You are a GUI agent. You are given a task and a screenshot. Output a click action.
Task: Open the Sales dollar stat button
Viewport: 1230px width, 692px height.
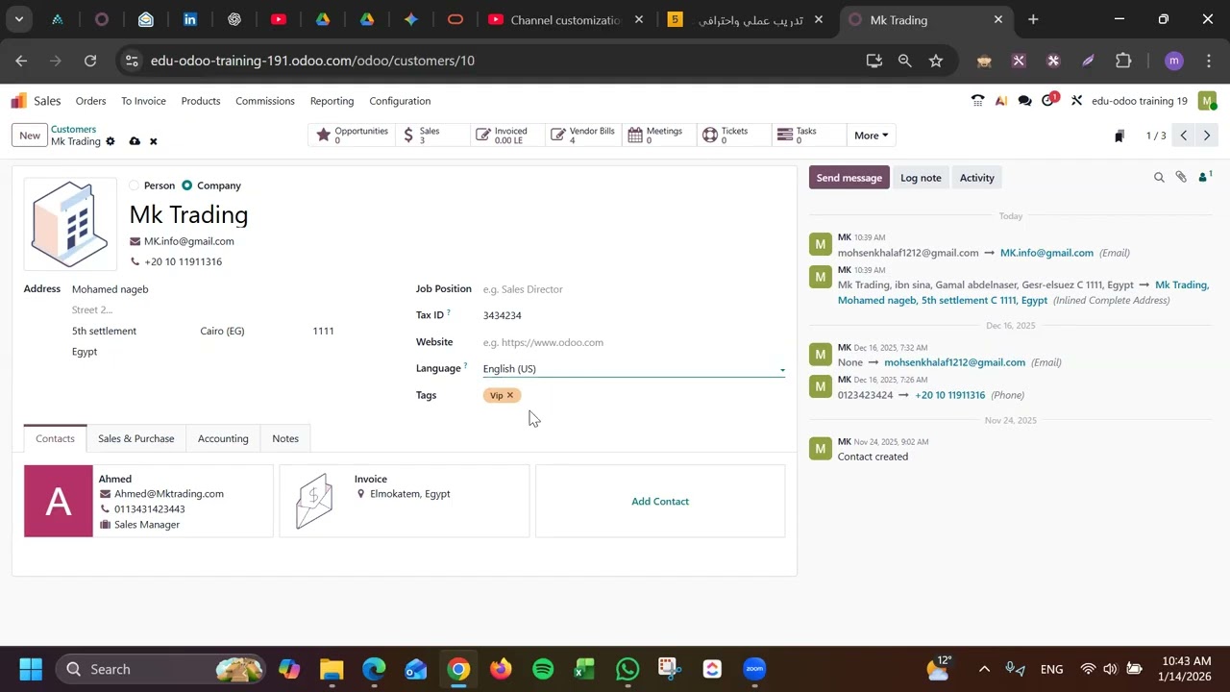tap(434, 136)
